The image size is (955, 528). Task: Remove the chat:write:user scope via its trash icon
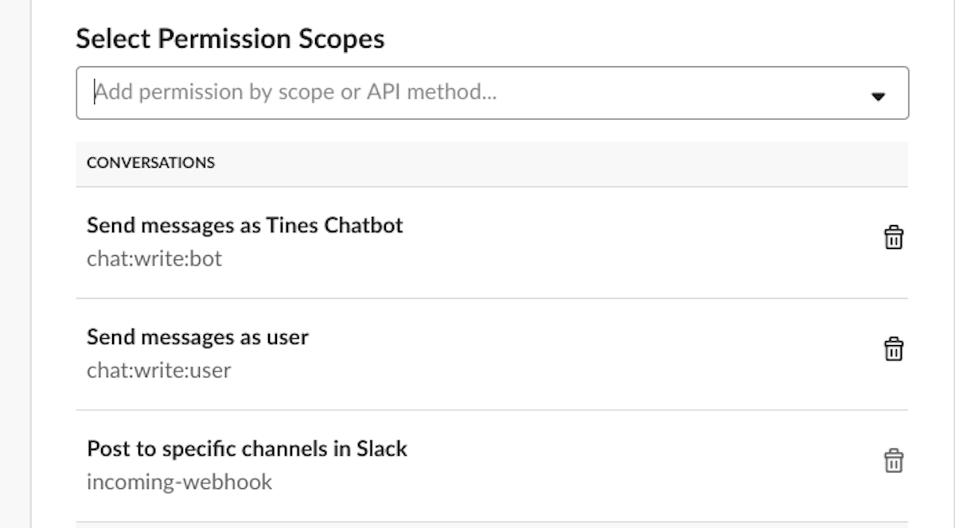(894, 349)
